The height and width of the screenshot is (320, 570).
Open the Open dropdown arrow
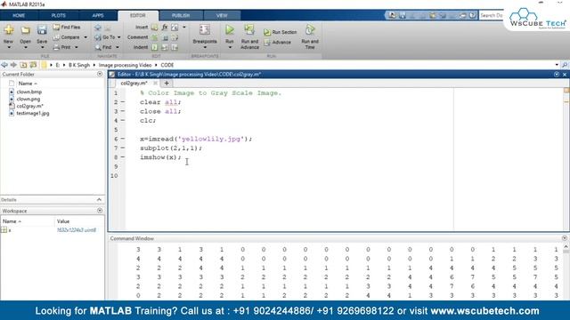(x=26, y=47)
